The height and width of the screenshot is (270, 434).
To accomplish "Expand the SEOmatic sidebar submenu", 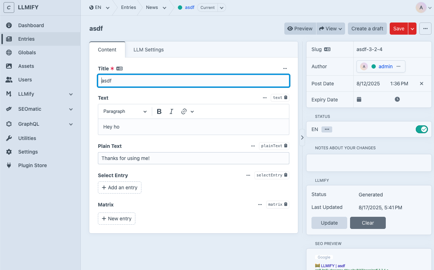I will [x=71, y=109].
